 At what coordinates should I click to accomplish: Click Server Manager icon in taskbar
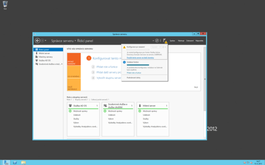6,162
